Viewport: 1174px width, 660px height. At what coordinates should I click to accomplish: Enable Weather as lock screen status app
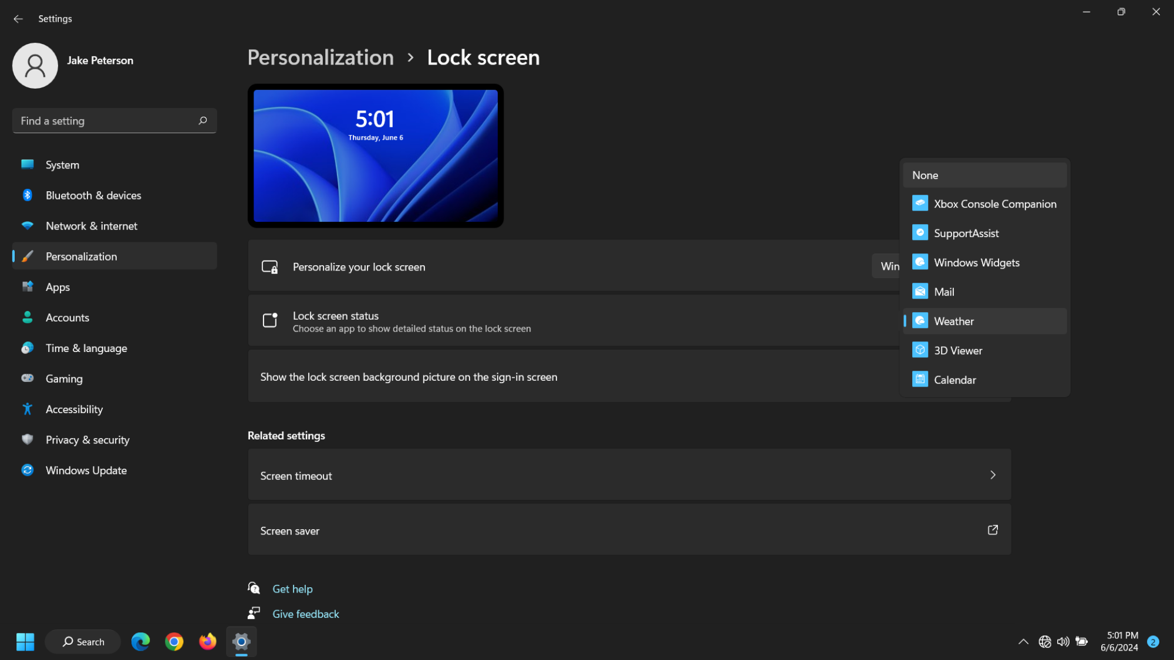pos(953,320)
